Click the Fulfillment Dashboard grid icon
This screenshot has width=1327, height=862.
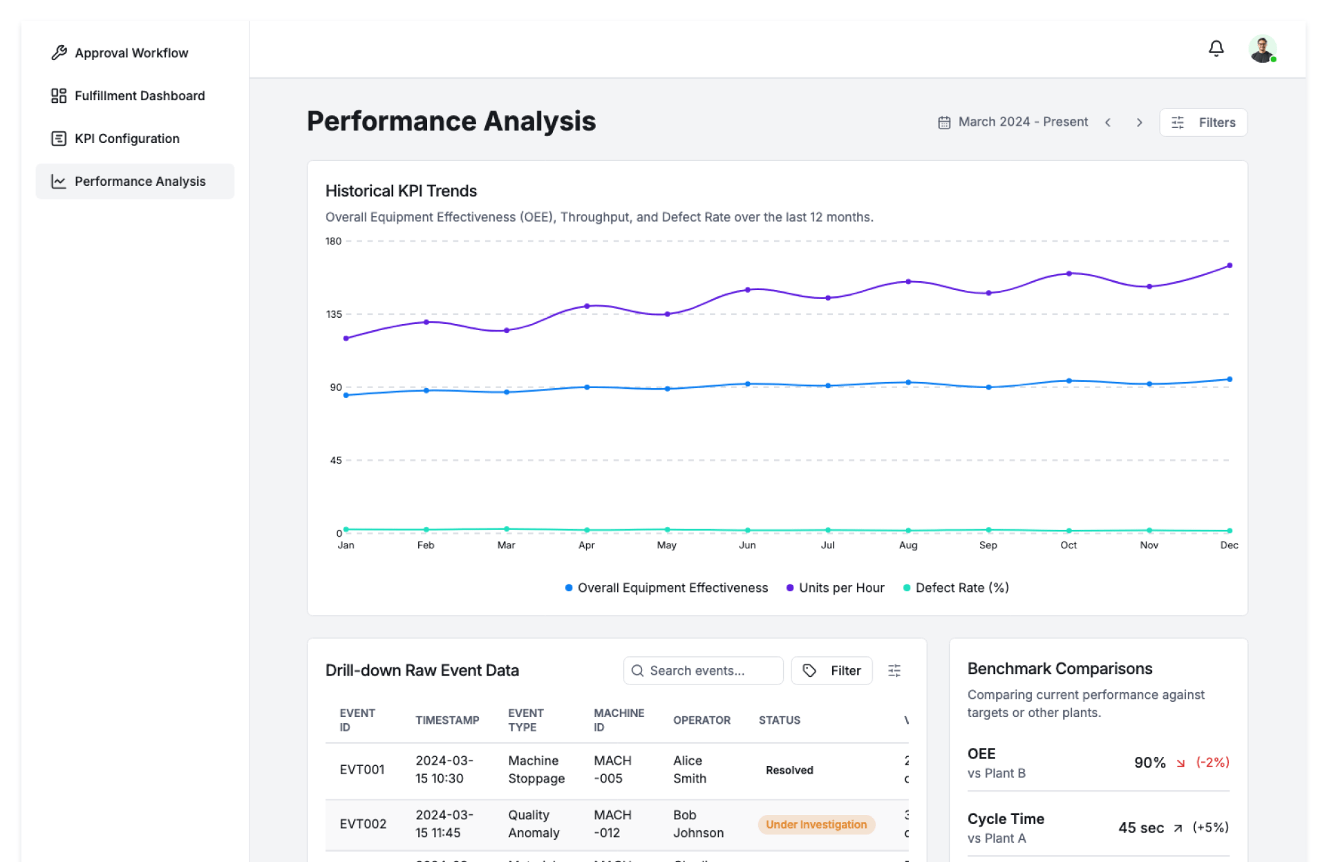tap(59, 95)
